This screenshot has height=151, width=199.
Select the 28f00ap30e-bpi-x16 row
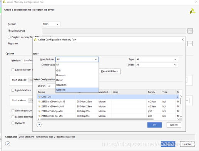108,116
